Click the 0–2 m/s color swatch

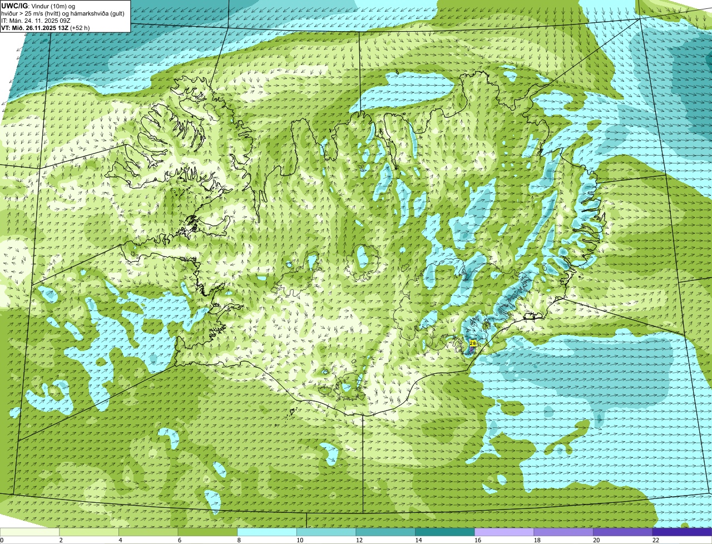tap(29, 532)
